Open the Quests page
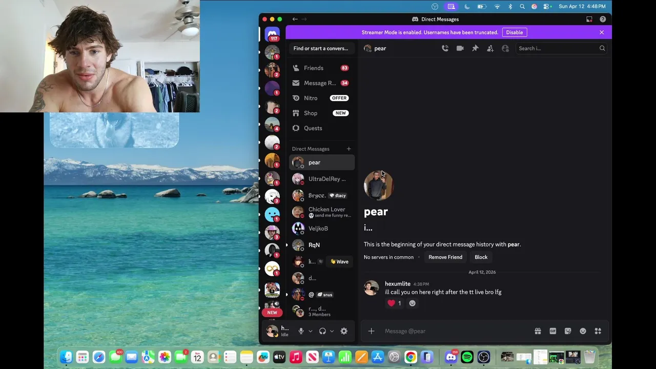Screen dimensions: 656x369 322,128
